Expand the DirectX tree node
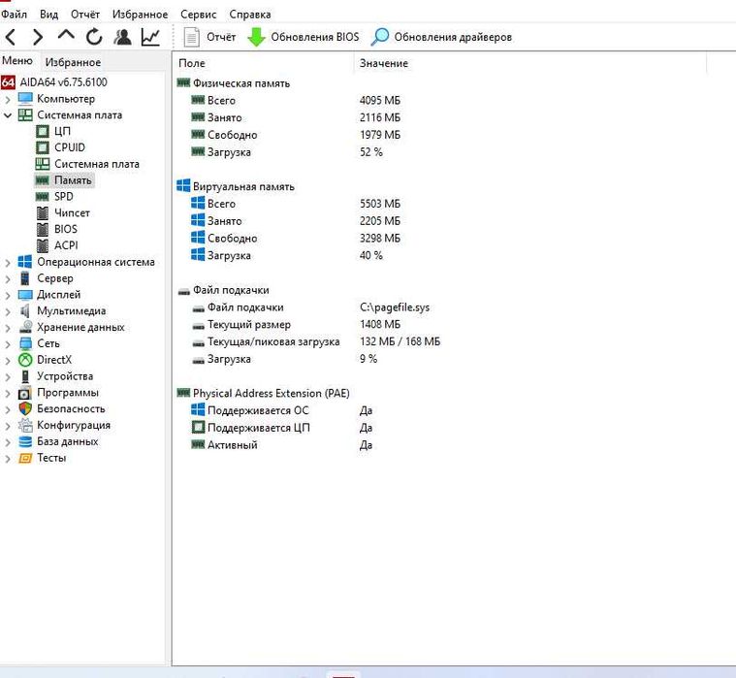736x678 pixels. coord(8,361)
